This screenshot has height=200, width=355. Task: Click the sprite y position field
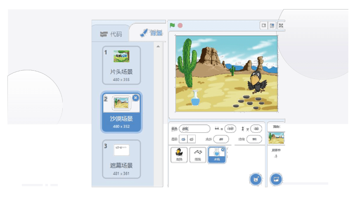[x=256, y=129]
